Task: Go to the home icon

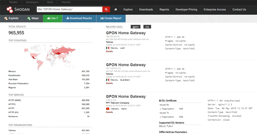Action: (115, 10)
